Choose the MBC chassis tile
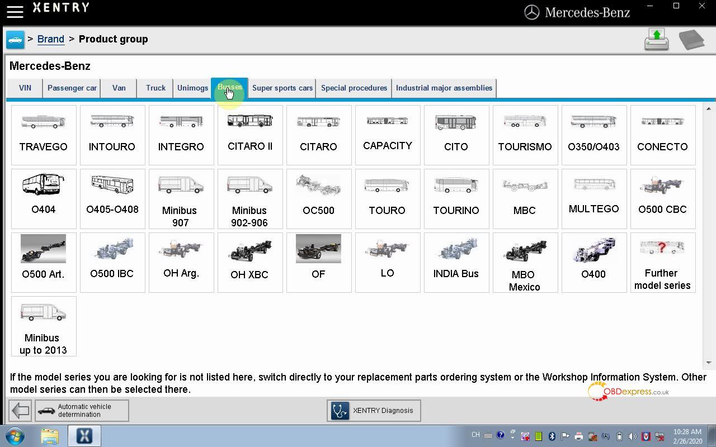This screenshot has height=447, width=716. coord(525,199)
